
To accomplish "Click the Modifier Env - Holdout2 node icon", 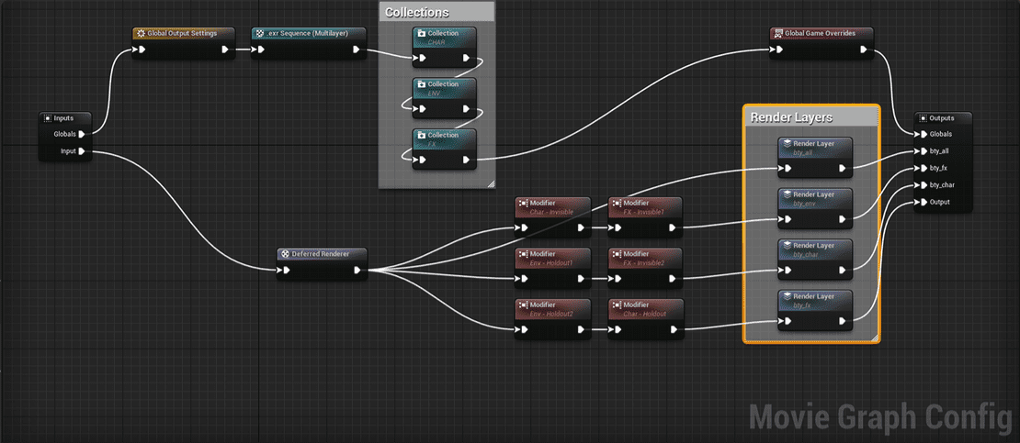I will click(524, 305).
